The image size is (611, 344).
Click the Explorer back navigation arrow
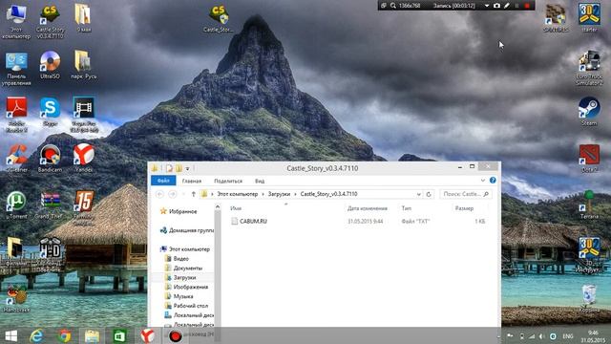pyautogui.click(x=159, y=194)
